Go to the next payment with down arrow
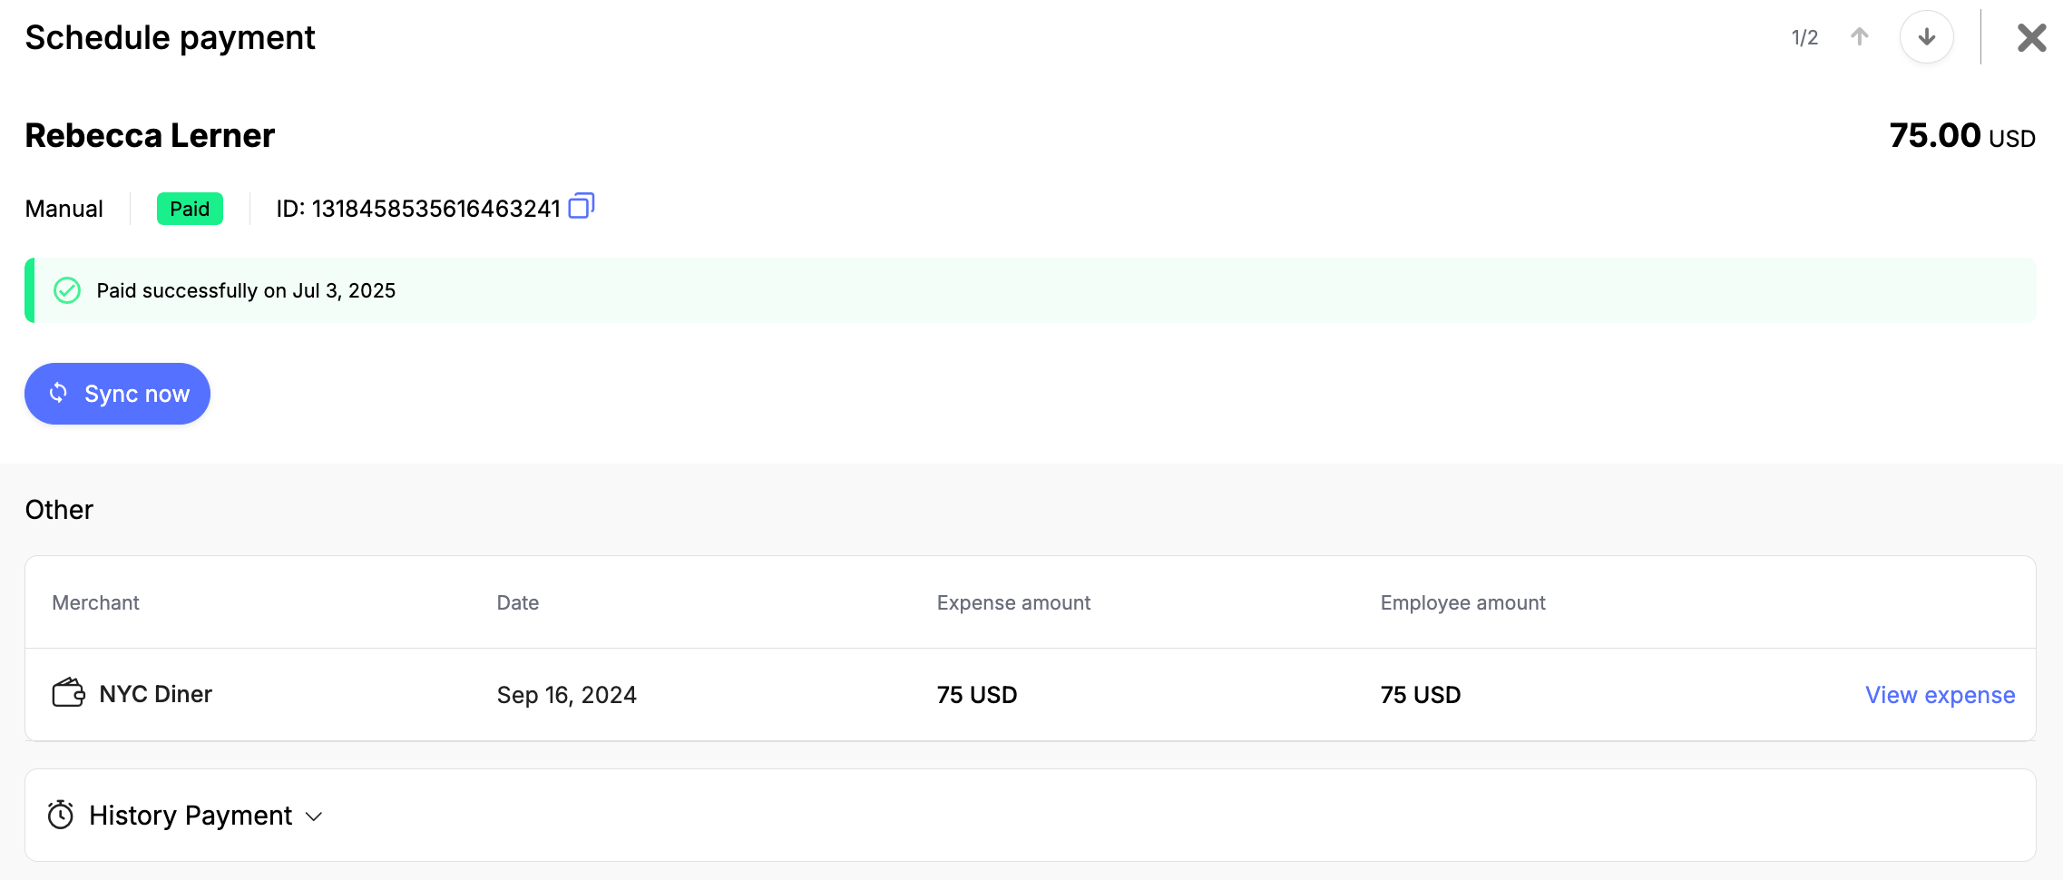Screen dimensions: 2063x880 click(x=1926, y=37)
